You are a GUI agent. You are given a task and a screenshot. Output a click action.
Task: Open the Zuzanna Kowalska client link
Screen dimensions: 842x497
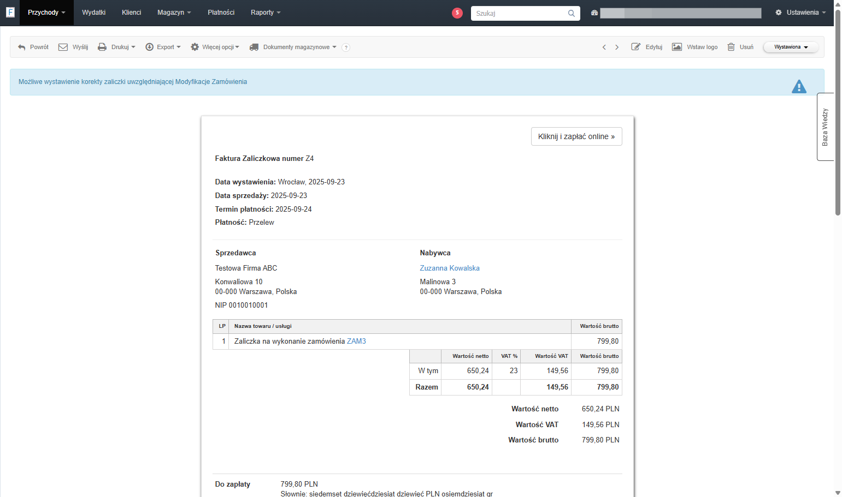click(x=450, y=268)
